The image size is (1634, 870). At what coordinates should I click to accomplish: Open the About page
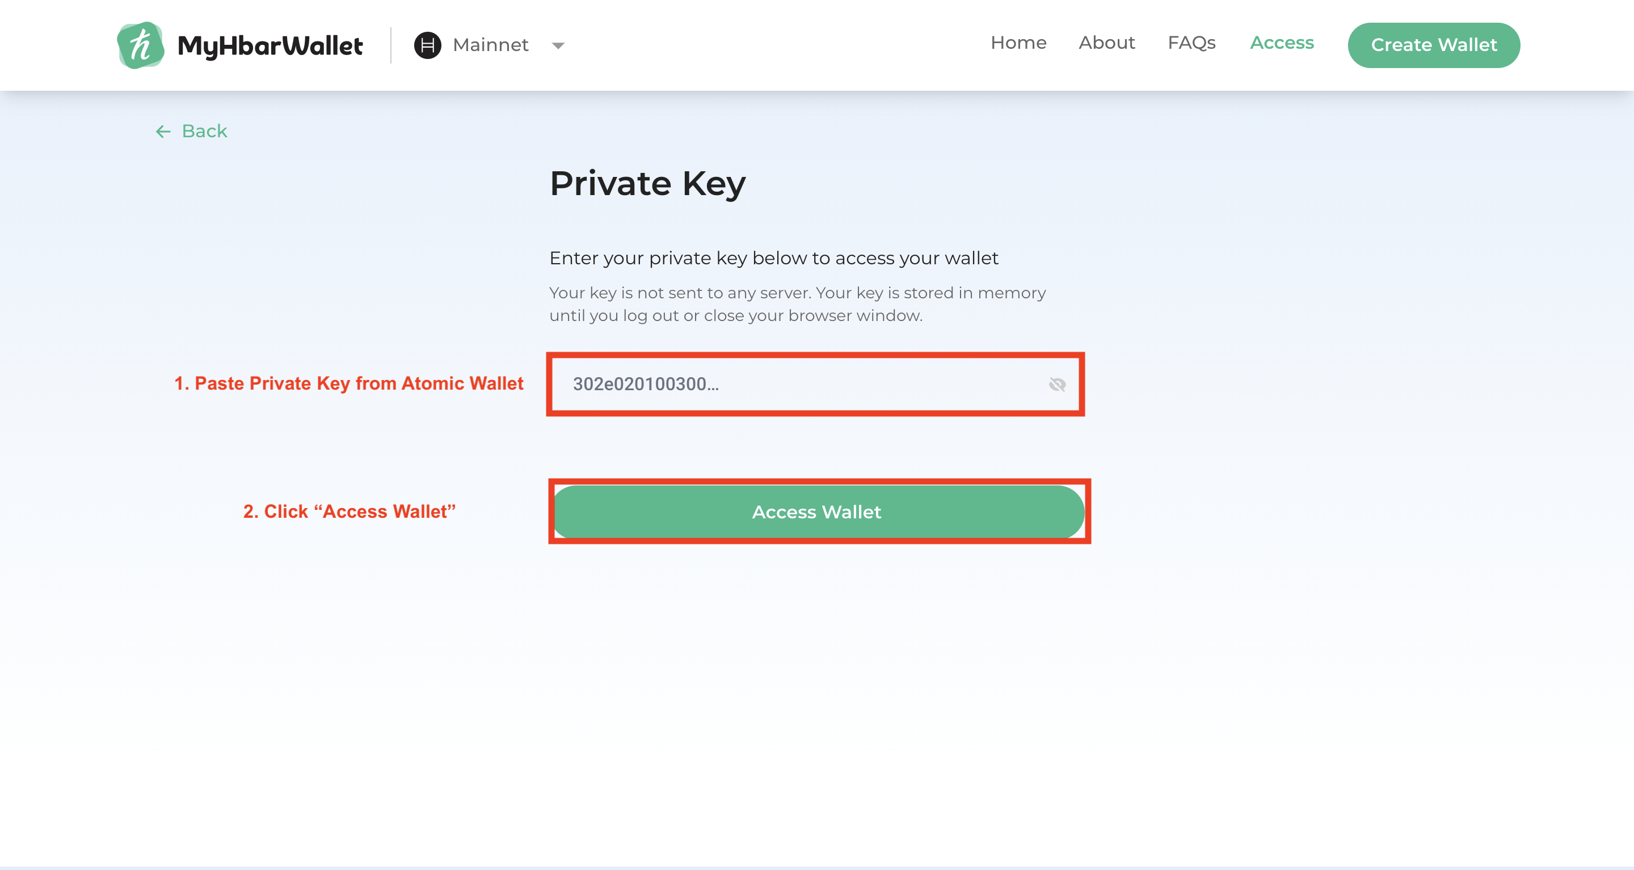pos(1106,43)
